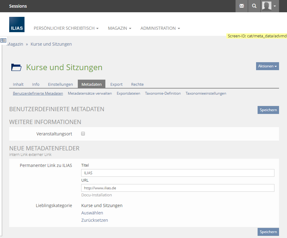The height and width of the screenshot is (238, 287).
Task: Toggle the left sidebar tree icon
Action: pyautogui.click(x=3, y=40)
